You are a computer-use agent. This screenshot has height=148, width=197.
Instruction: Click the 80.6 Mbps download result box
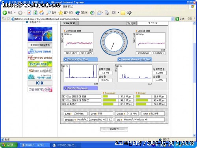pos(71,53)
